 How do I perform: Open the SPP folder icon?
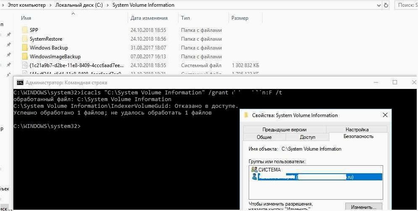24,30
